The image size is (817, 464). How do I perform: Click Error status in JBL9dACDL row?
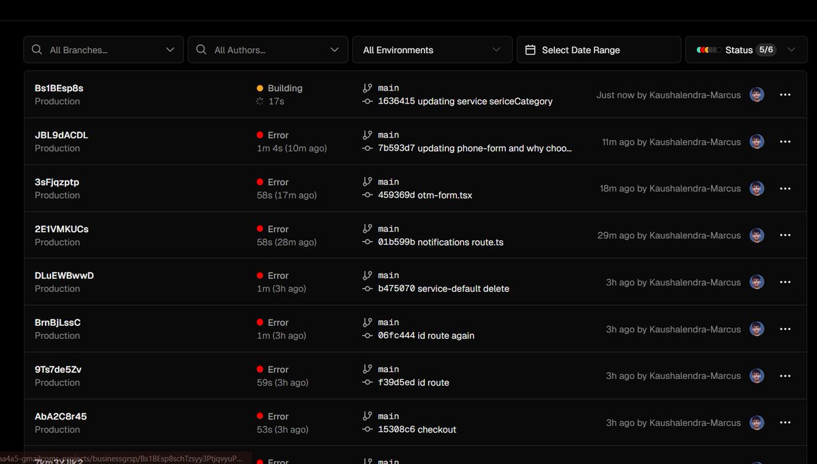278,135
